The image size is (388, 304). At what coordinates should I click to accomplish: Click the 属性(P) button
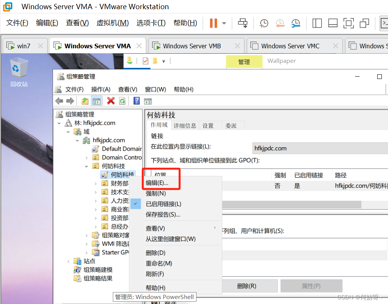tap(311, 286)
